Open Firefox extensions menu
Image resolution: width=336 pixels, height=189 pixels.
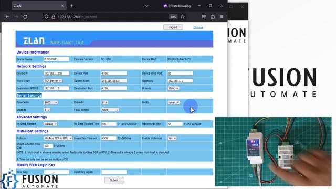tap(213, 17)
